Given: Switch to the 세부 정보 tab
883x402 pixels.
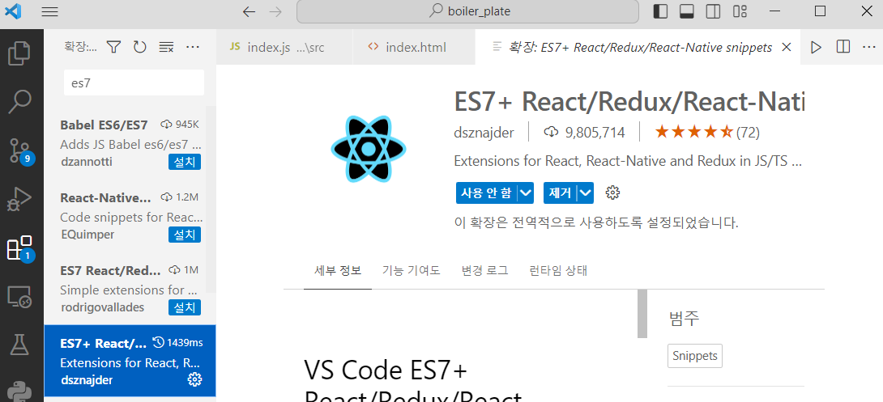Looking at the screenshot, I should pos(338,271).
